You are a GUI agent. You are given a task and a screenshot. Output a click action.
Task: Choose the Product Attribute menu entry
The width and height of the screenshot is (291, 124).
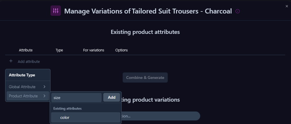point(23,96)
